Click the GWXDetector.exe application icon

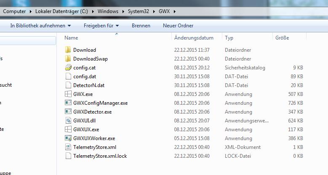[68, 111]
